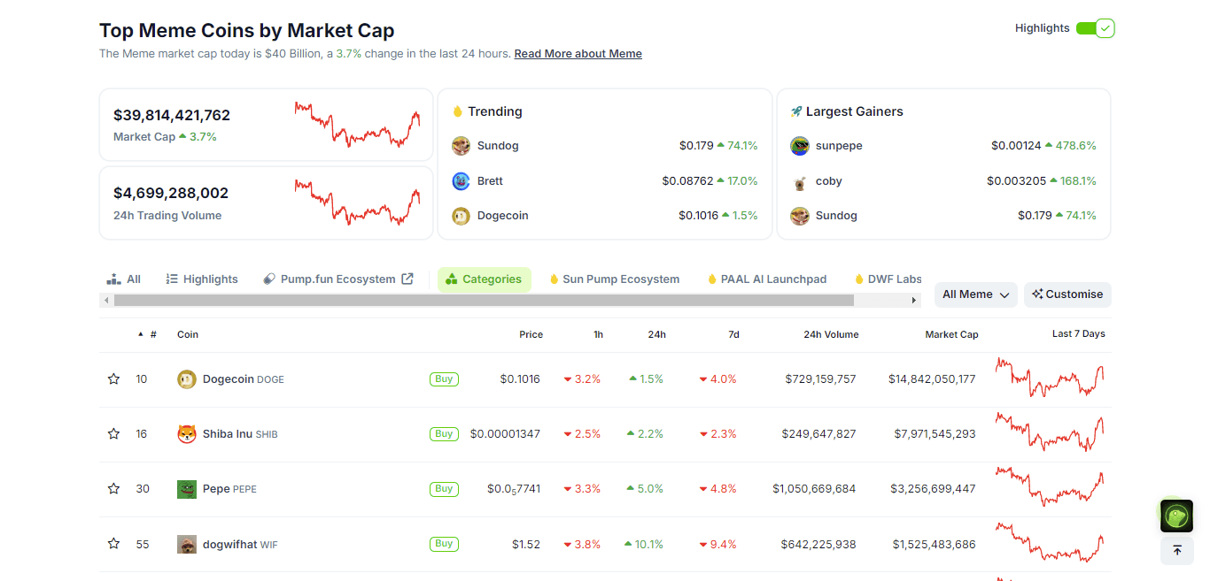Click Buy button for Dogecoin
Viewport: 1210px width, 581px height.
[444, 379]
